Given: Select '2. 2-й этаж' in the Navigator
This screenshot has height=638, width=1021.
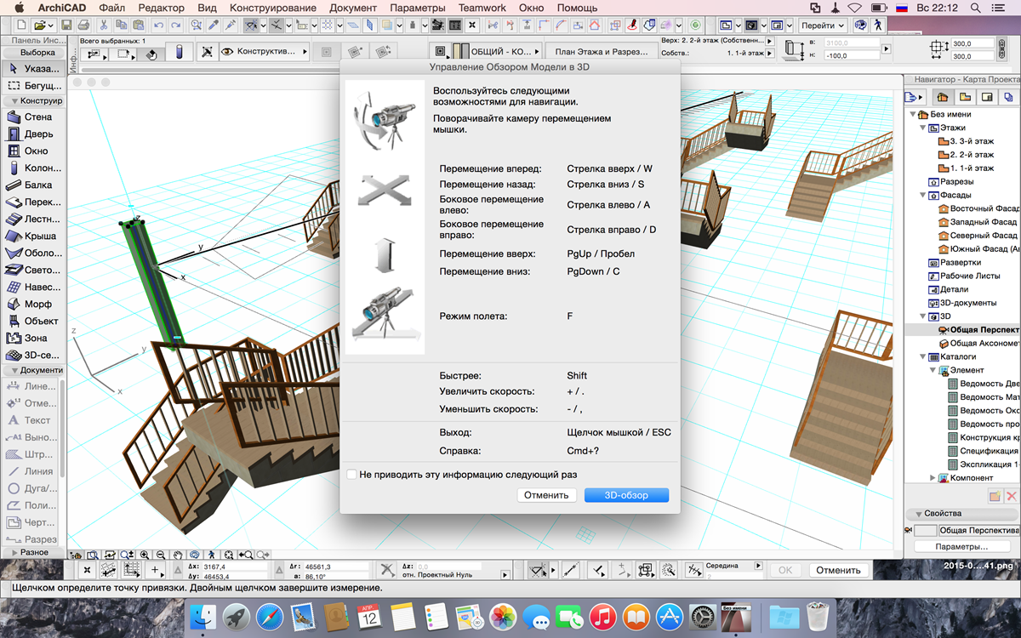Looking at the screenshot, I should (972, 155).
